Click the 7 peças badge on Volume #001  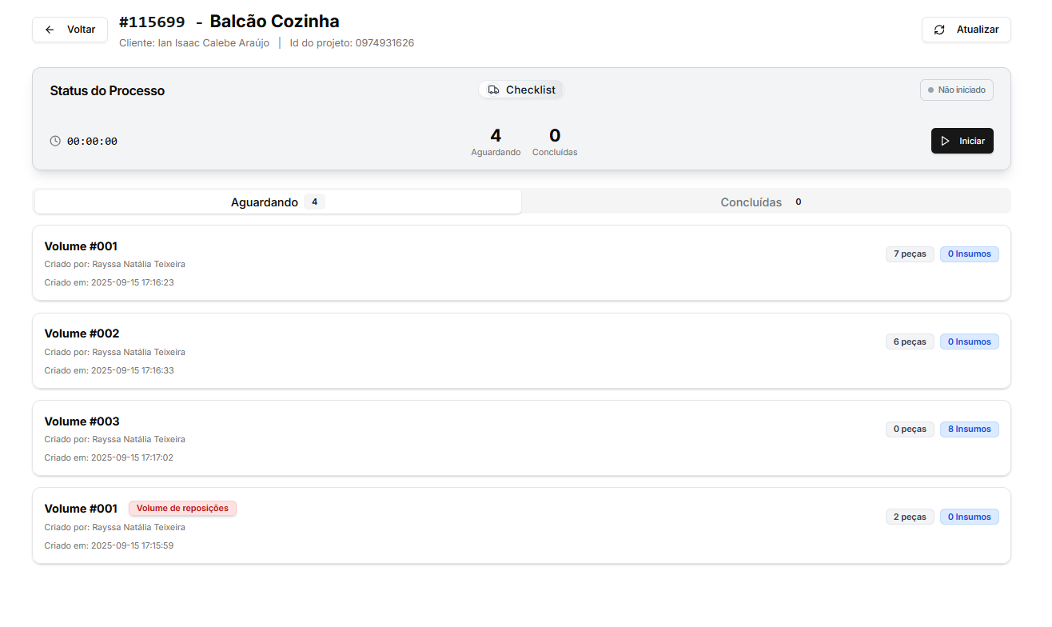(x=910, y=254)
